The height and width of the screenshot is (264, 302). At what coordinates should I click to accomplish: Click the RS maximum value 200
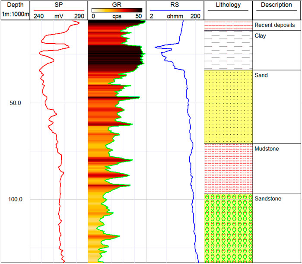point(195,16)
